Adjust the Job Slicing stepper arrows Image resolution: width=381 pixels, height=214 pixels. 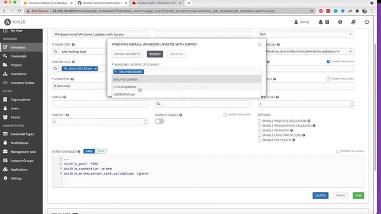(x=352, y=104)
